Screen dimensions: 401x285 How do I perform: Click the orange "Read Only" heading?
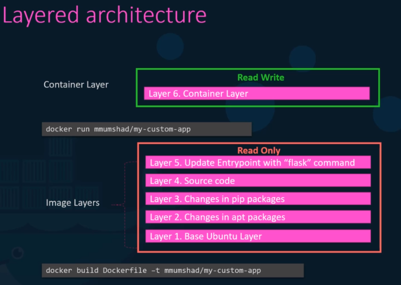pyautogui.click(x=259, y=151)
